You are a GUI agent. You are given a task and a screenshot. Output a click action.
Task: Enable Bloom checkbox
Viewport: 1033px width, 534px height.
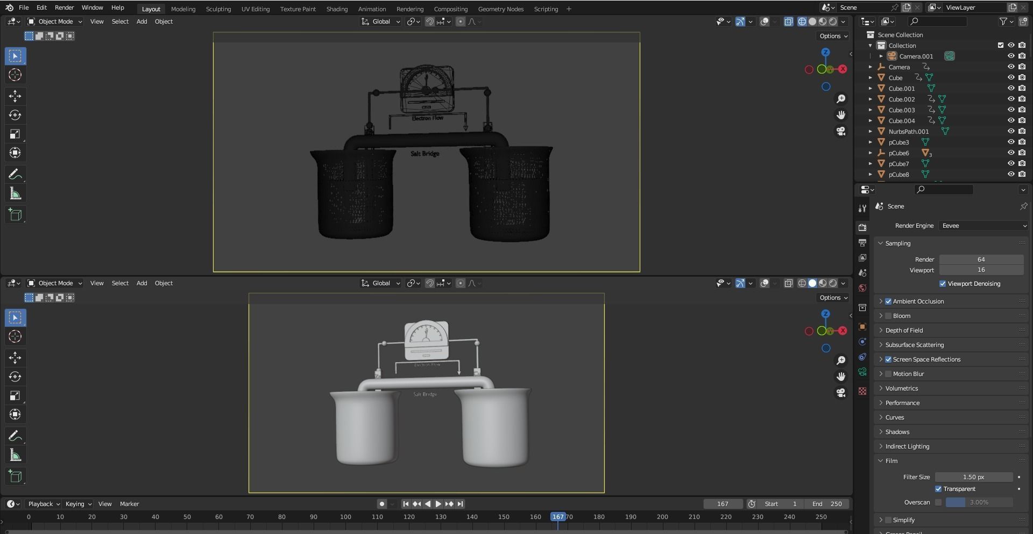(x=888, y=316)
